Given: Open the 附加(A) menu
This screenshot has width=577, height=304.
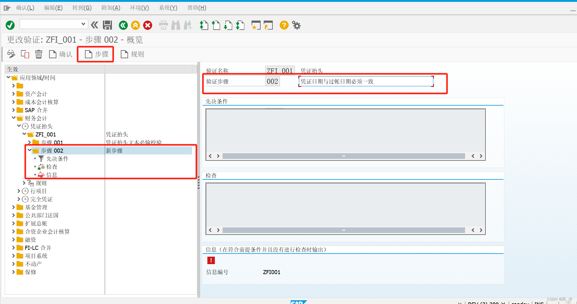Looking at the screenshot, I should pyautogui.click(x=111, y=8).
